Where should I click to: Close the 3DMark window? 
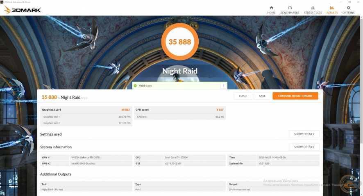[358, 2]
